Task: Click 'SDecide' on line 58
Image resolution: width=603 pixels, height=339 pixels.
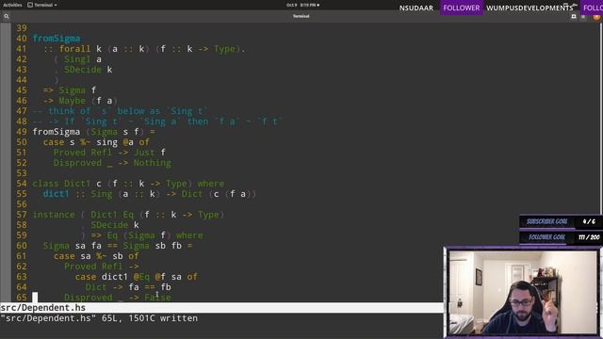Action: coord(109,225)
